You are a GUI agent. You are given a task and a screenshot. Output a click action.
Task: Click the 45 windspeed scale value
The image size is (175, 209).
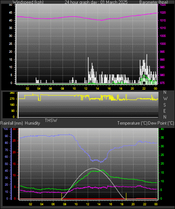pyautogui.click(x=11, y=13)
